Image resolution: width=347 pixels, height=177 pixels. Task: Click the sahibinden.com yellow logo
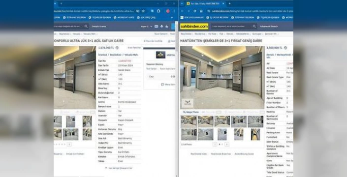(194, 26)
